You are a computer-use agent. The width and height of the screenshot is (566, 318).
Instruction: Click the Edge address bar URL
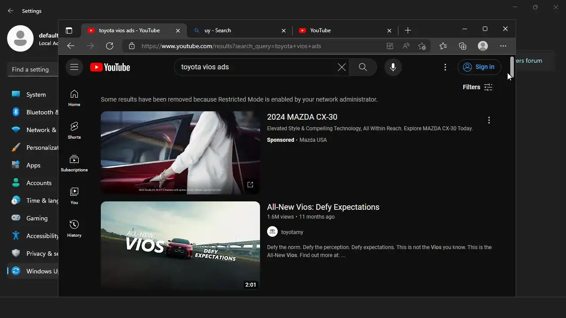[231, 46]
